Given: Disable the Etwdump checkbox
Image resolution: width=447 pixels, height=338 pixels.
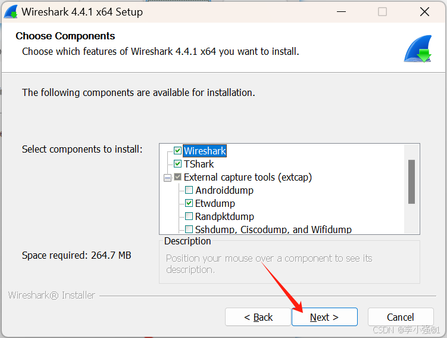Looking at the screenshot, I should [x=189, y=203].
